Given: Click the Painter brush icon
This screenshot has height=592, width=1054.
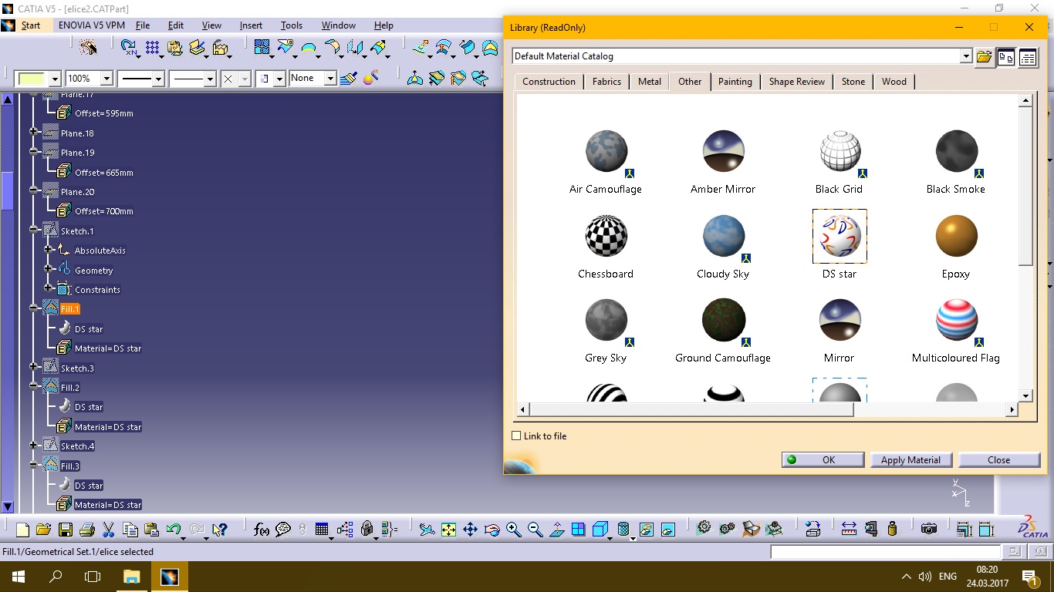Looking at the screenshot, I should tap(348, 78).
